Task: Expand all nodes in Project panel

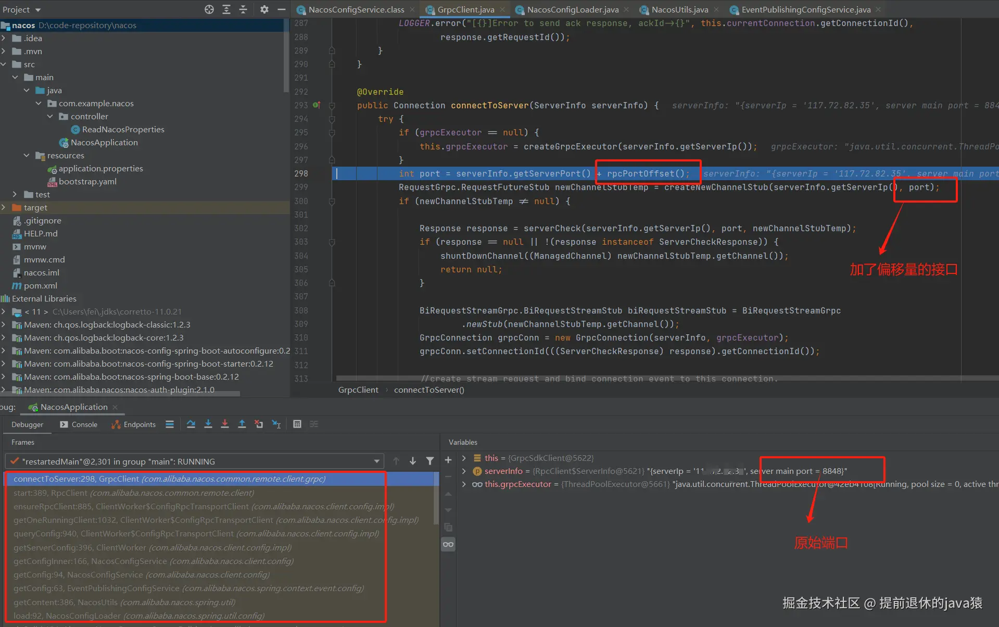Action: [226, 9]
